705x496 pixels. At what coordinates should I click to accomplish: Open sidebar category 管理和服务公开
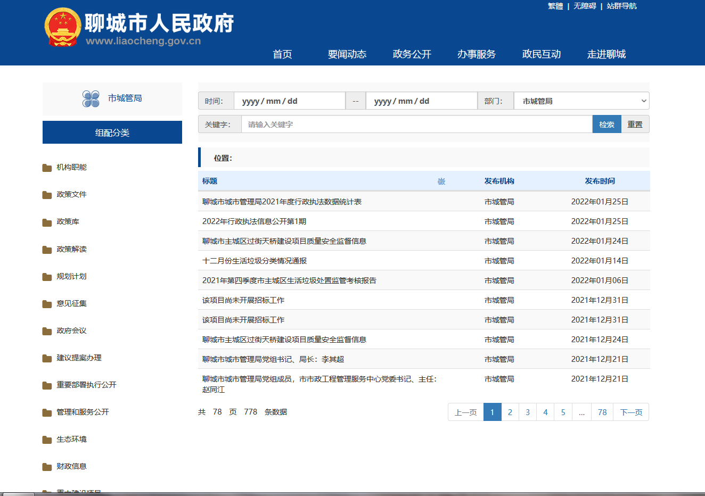(x=83, y=412)
